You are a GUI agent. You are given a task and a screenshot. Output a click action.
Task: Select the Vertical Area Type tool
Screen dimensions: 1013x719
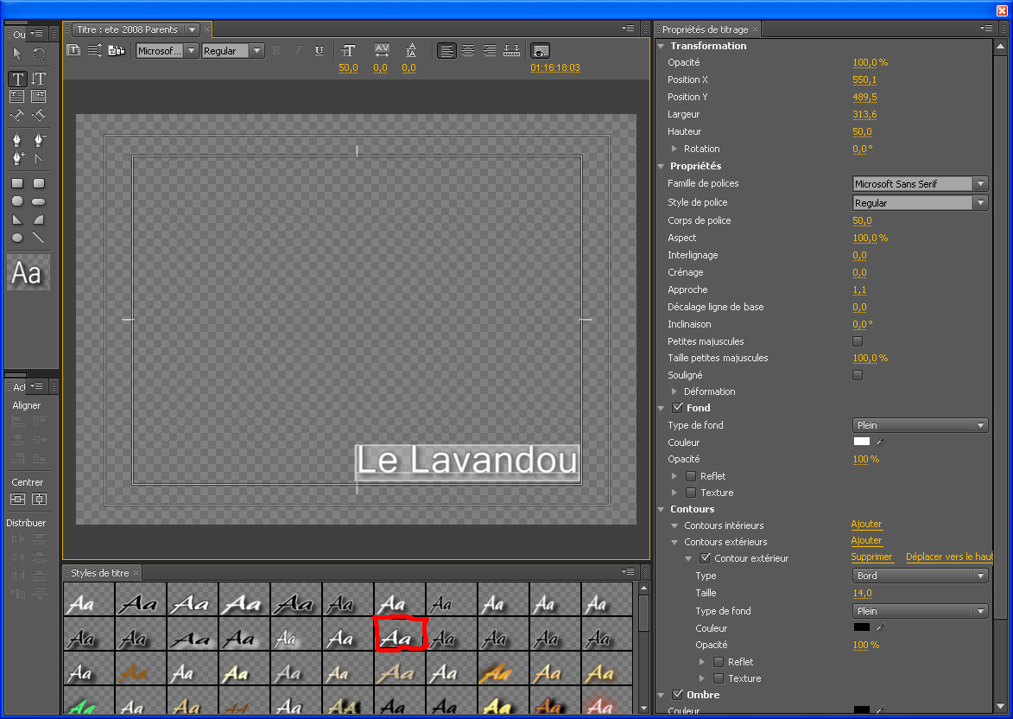39,97
